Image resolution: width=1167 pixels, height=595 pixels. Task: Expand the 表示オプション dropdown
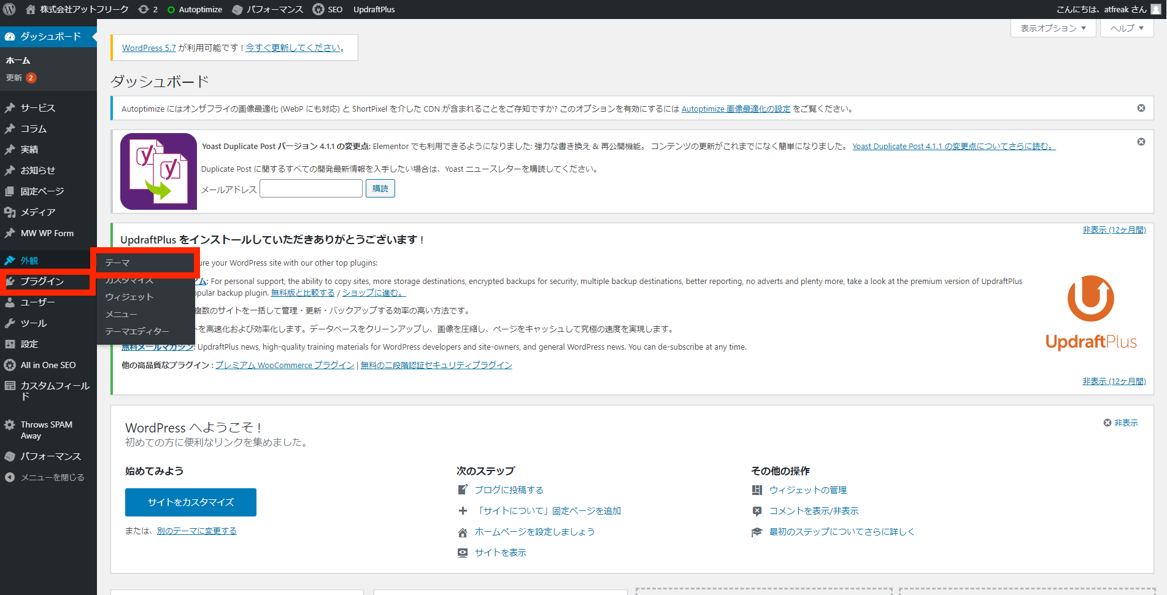point(1053,28)
